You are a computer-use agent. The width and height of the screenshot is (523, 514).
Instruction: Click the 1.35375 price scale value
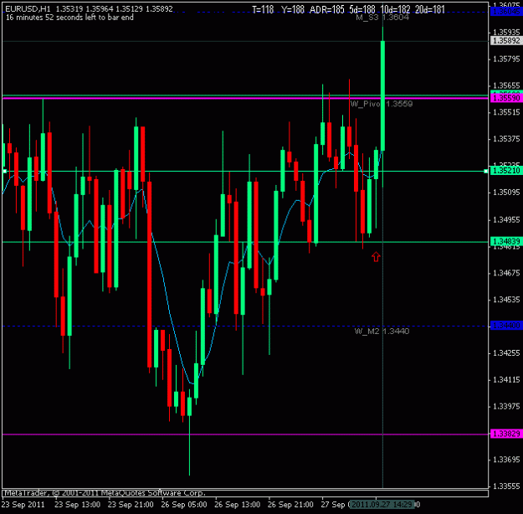coord(506,139)
